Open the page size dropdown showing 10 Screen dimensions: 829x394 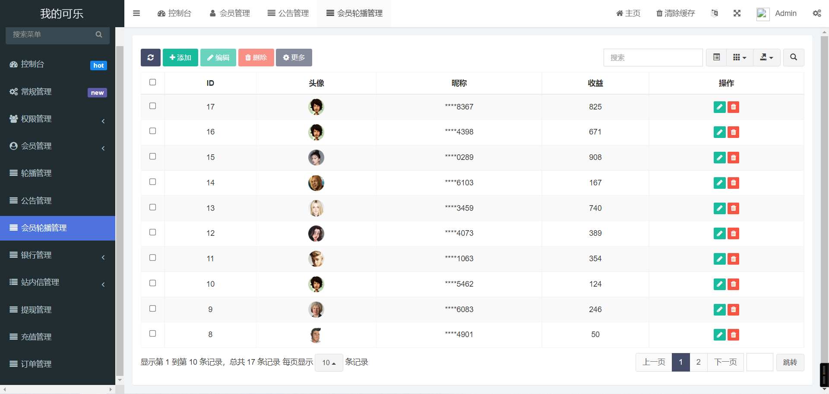[x=329, y=363]
